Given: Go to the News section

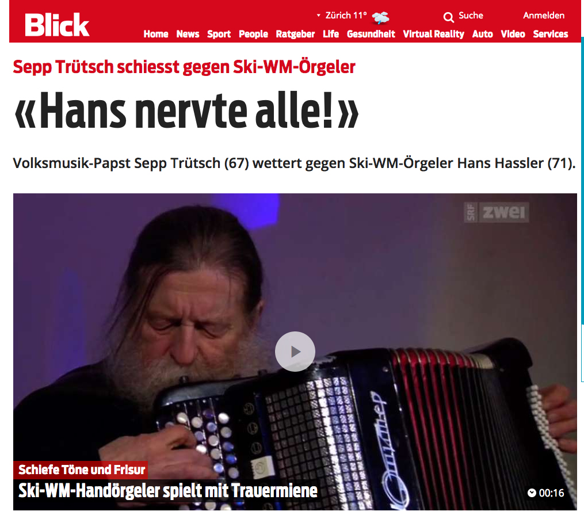Looking at the screenshot, I should (188, 35).
